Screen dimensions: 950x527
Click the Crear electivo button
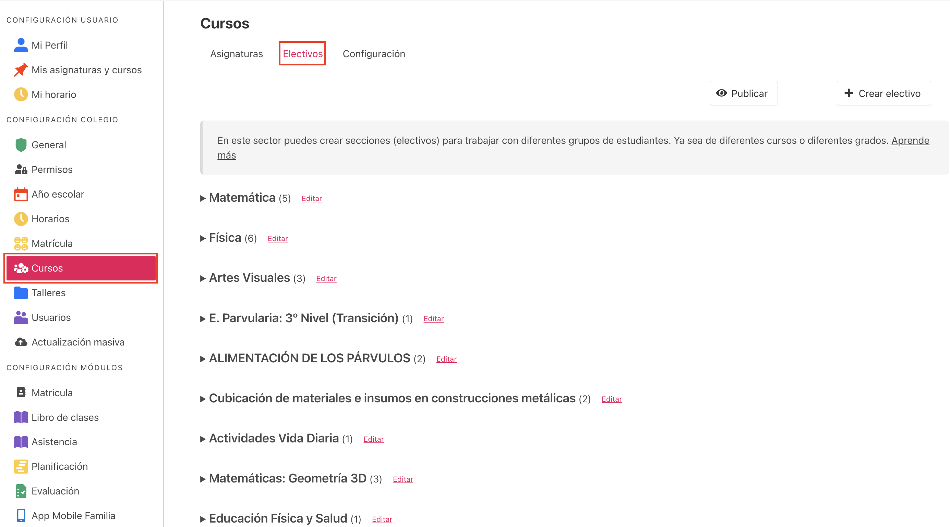tap(883, 93)
